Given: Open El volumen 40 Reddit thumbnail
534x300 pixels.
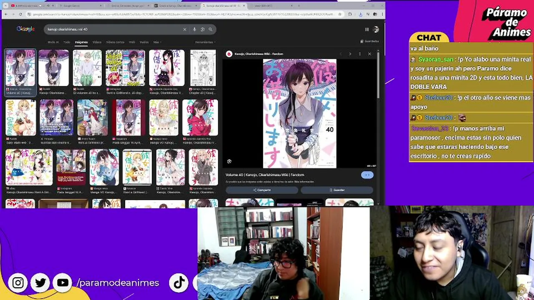Looking at the screenshot, I should (87, 68).
